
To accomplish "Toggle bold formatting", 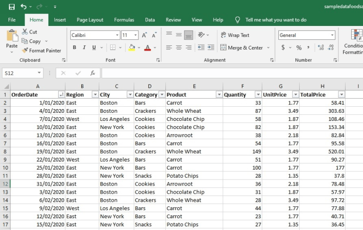I will [74, 47].
